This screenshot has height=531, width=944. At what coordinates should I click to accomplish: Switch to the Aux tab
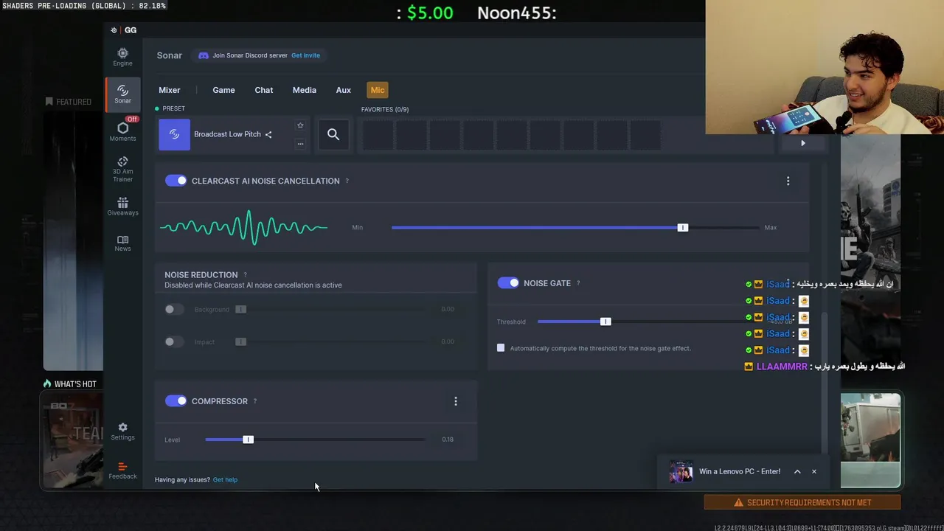344,90
